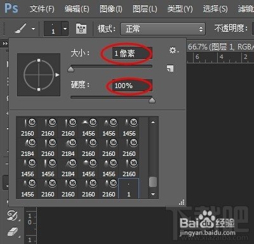Viewport: 254px width, 244px height.
Task: Switch to the 66.7% (图层 1, RGB document tab
Action: pyautogui.click(x=220, y=47)
